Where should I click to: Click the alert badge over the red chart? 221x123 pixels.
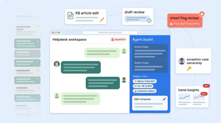[204, 94]
